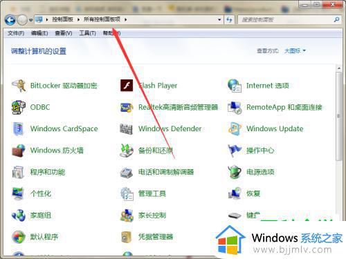
Task: Open the Realtek audio manager icon
Action: tap(127, 107)
